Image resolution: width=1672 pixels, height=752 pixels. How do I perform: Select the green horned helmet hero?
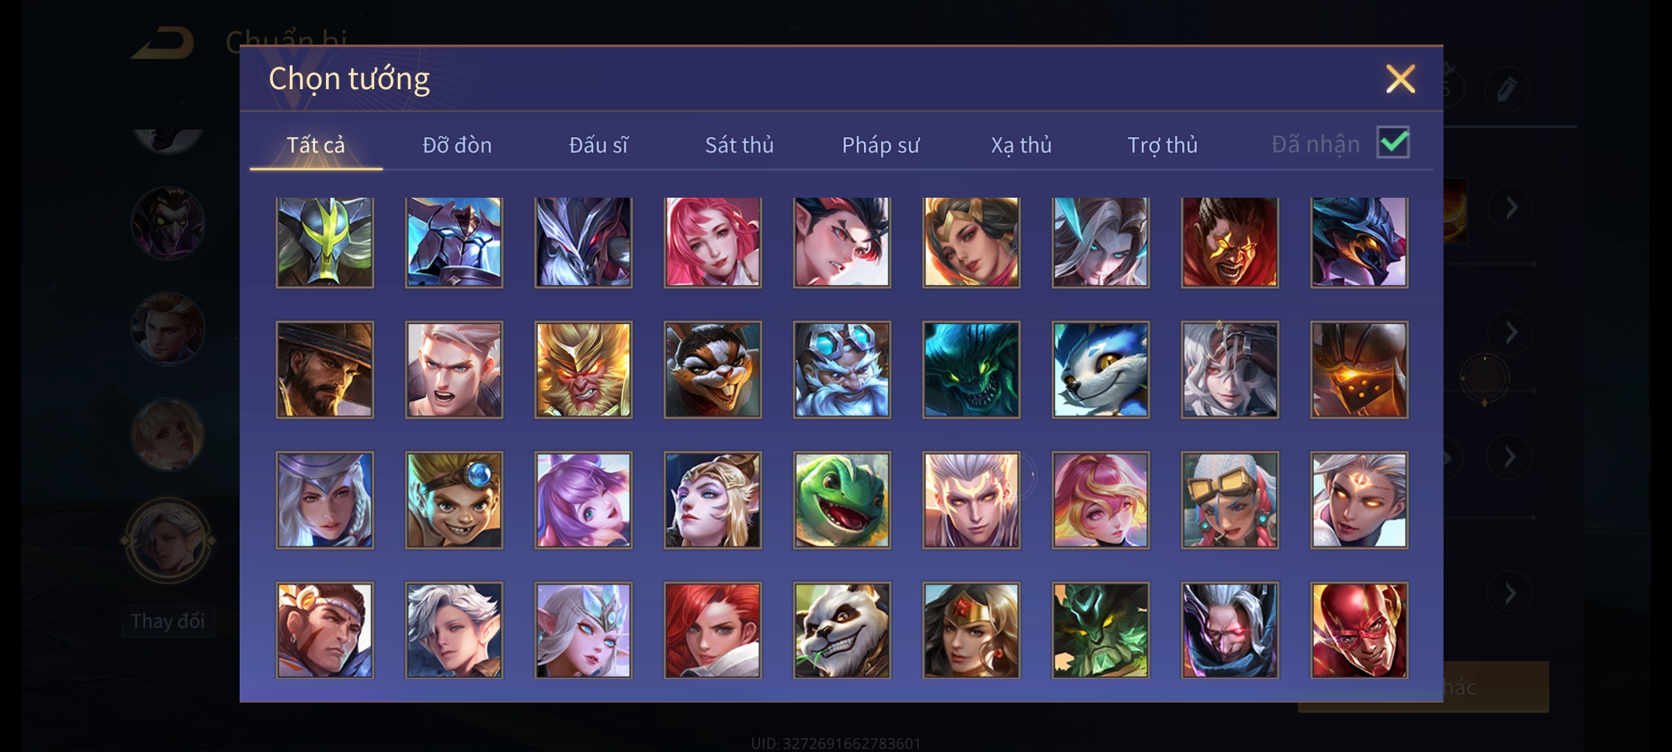coord(325,242)
